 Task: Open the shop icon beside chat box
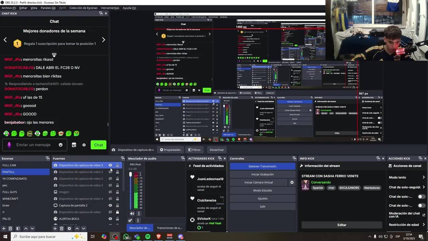pos(74,145)
